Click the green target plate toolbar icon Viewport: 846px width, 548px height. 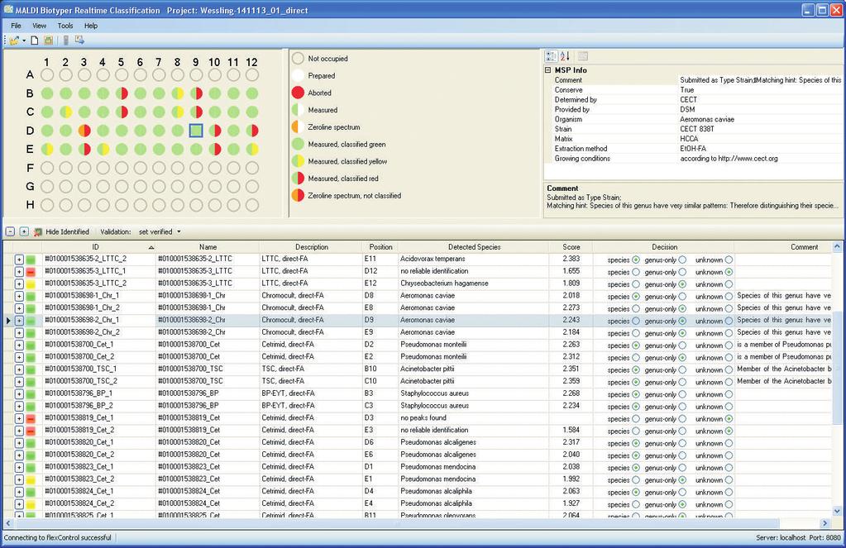point(48,41)
